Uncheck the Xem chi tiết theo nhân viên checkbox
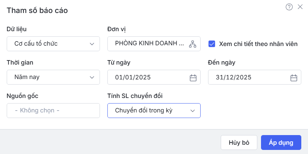The width and height of the screenshot is (308, 154). [x=212, y=44]
